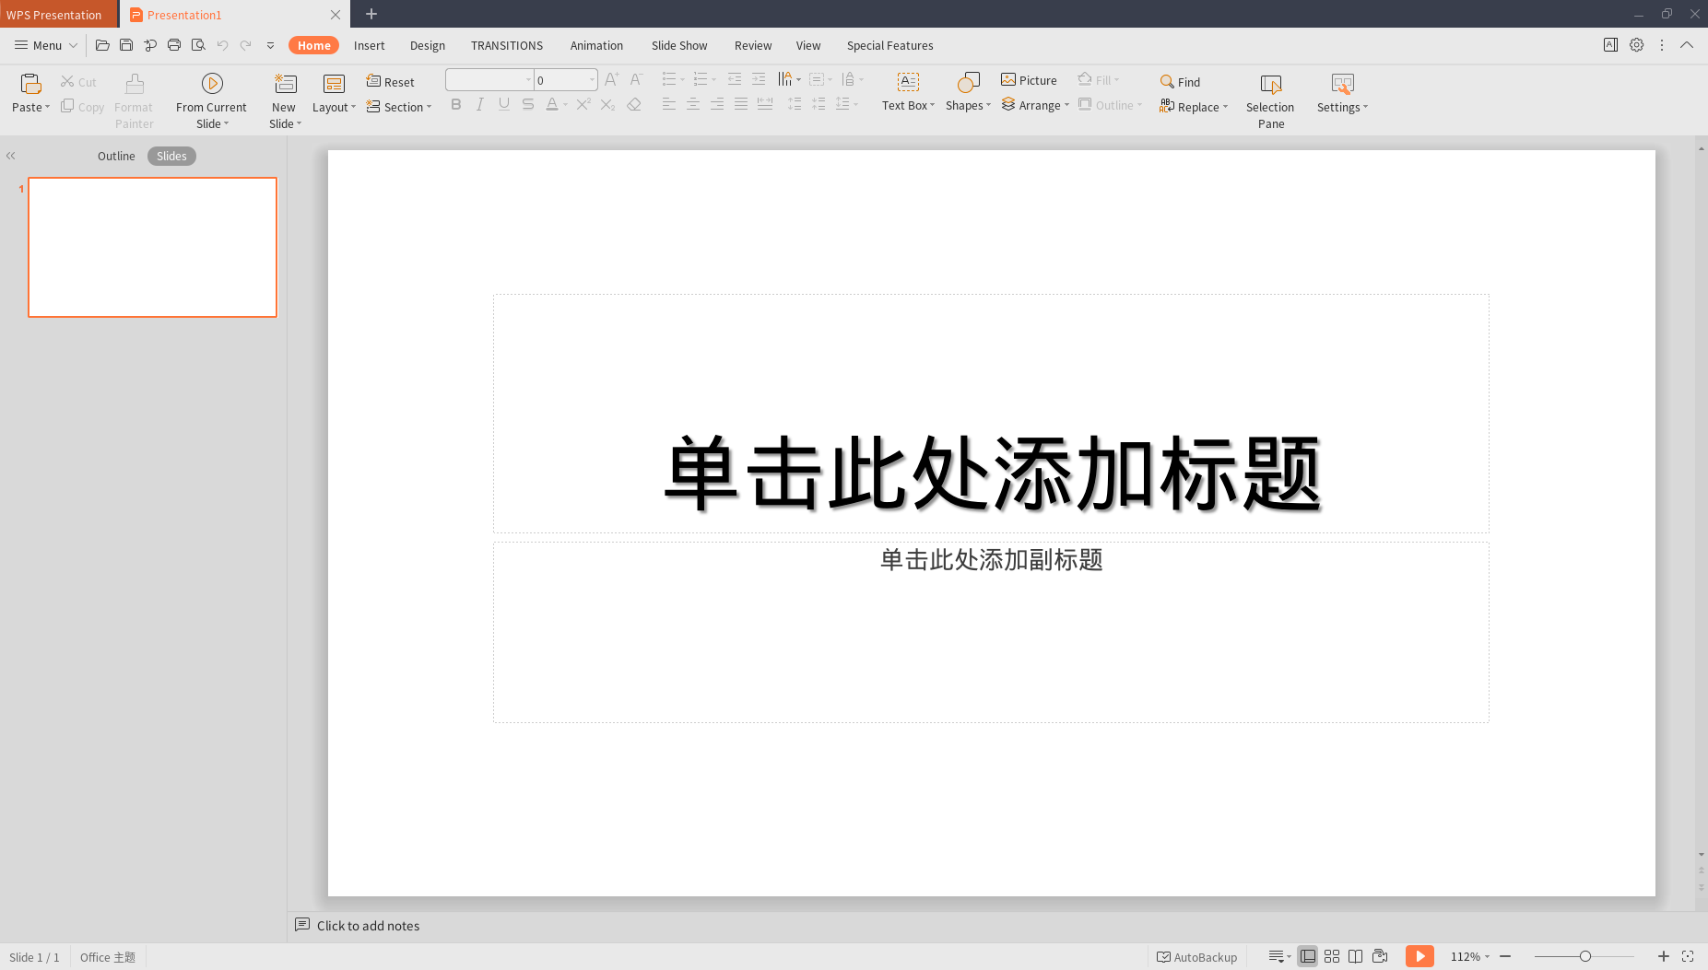Click the Text Box icon

907,83
